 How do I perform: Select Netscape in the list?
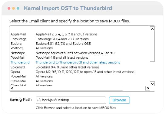coord(80,53)
